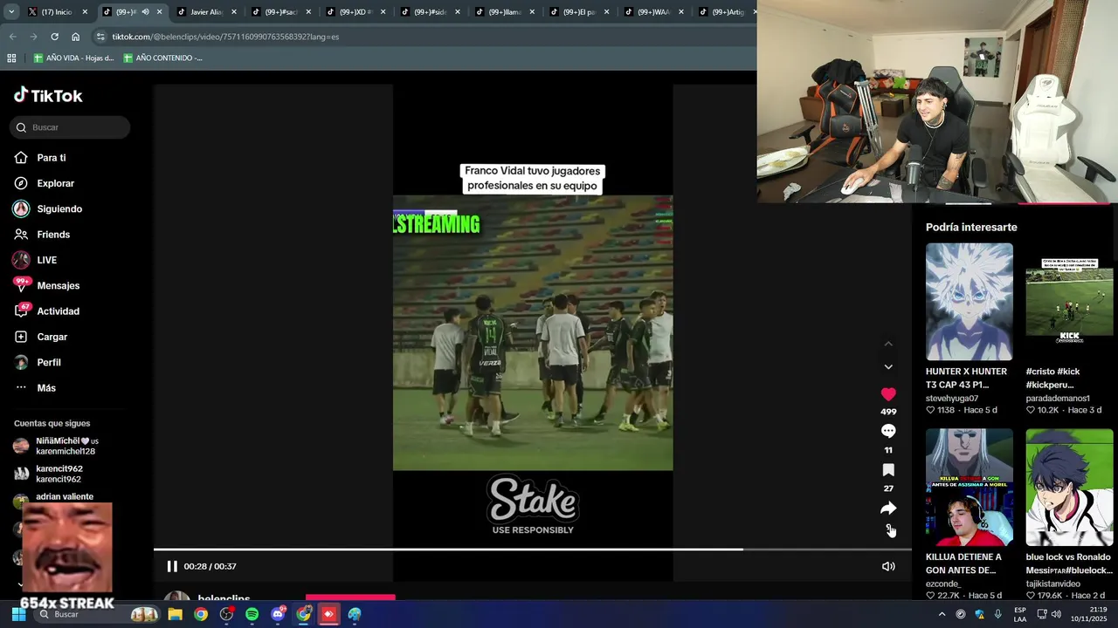The image size is (1118, 628).
Task: Mute the active tab's audio icon
Action: click(x=145, y=12)
